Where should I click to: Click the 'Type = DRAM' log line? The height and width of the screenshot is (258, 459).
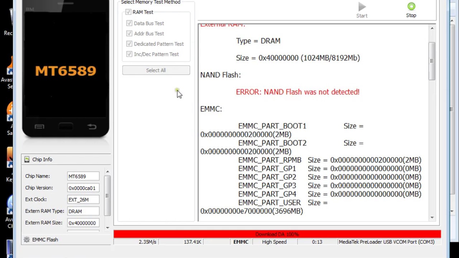pos(258,41)
